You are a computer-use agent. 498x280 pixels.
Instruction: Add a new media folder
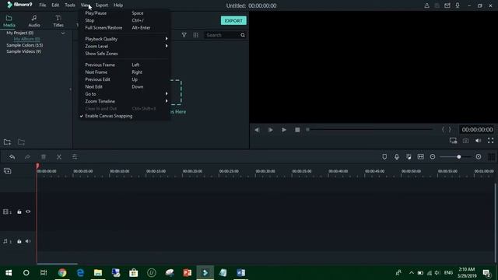tap(7, 142)
